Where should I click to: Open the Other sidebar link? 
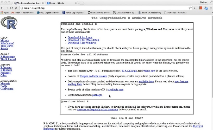(4, 75)
